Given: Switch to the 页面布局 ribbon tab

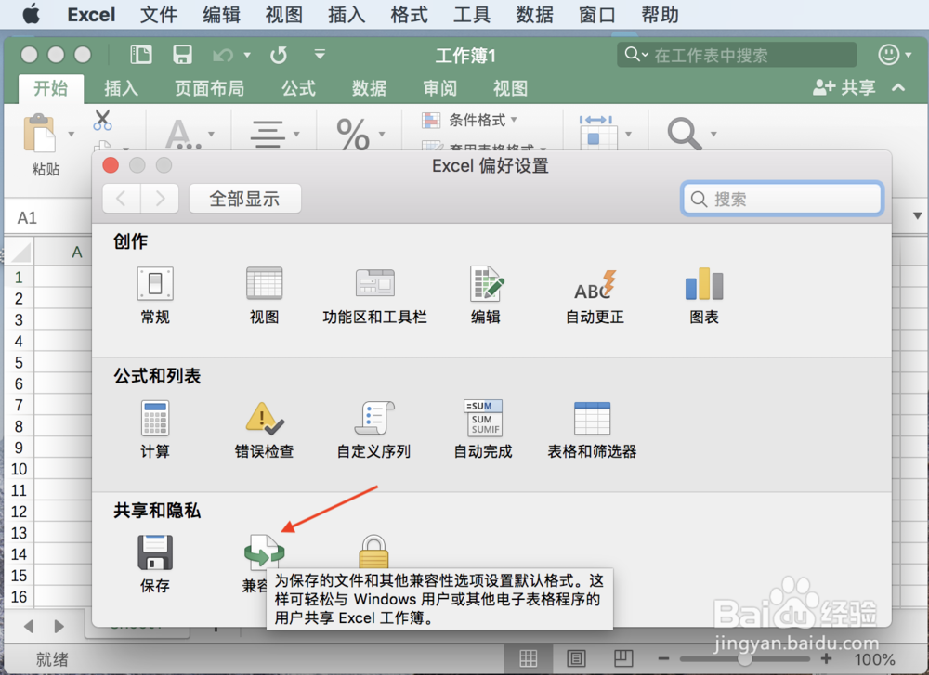Looking at the screenshot, I should click(210, 89).
